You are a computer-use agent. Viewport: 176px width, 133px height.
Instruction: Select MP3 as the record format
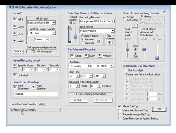(x=15, y=19)
